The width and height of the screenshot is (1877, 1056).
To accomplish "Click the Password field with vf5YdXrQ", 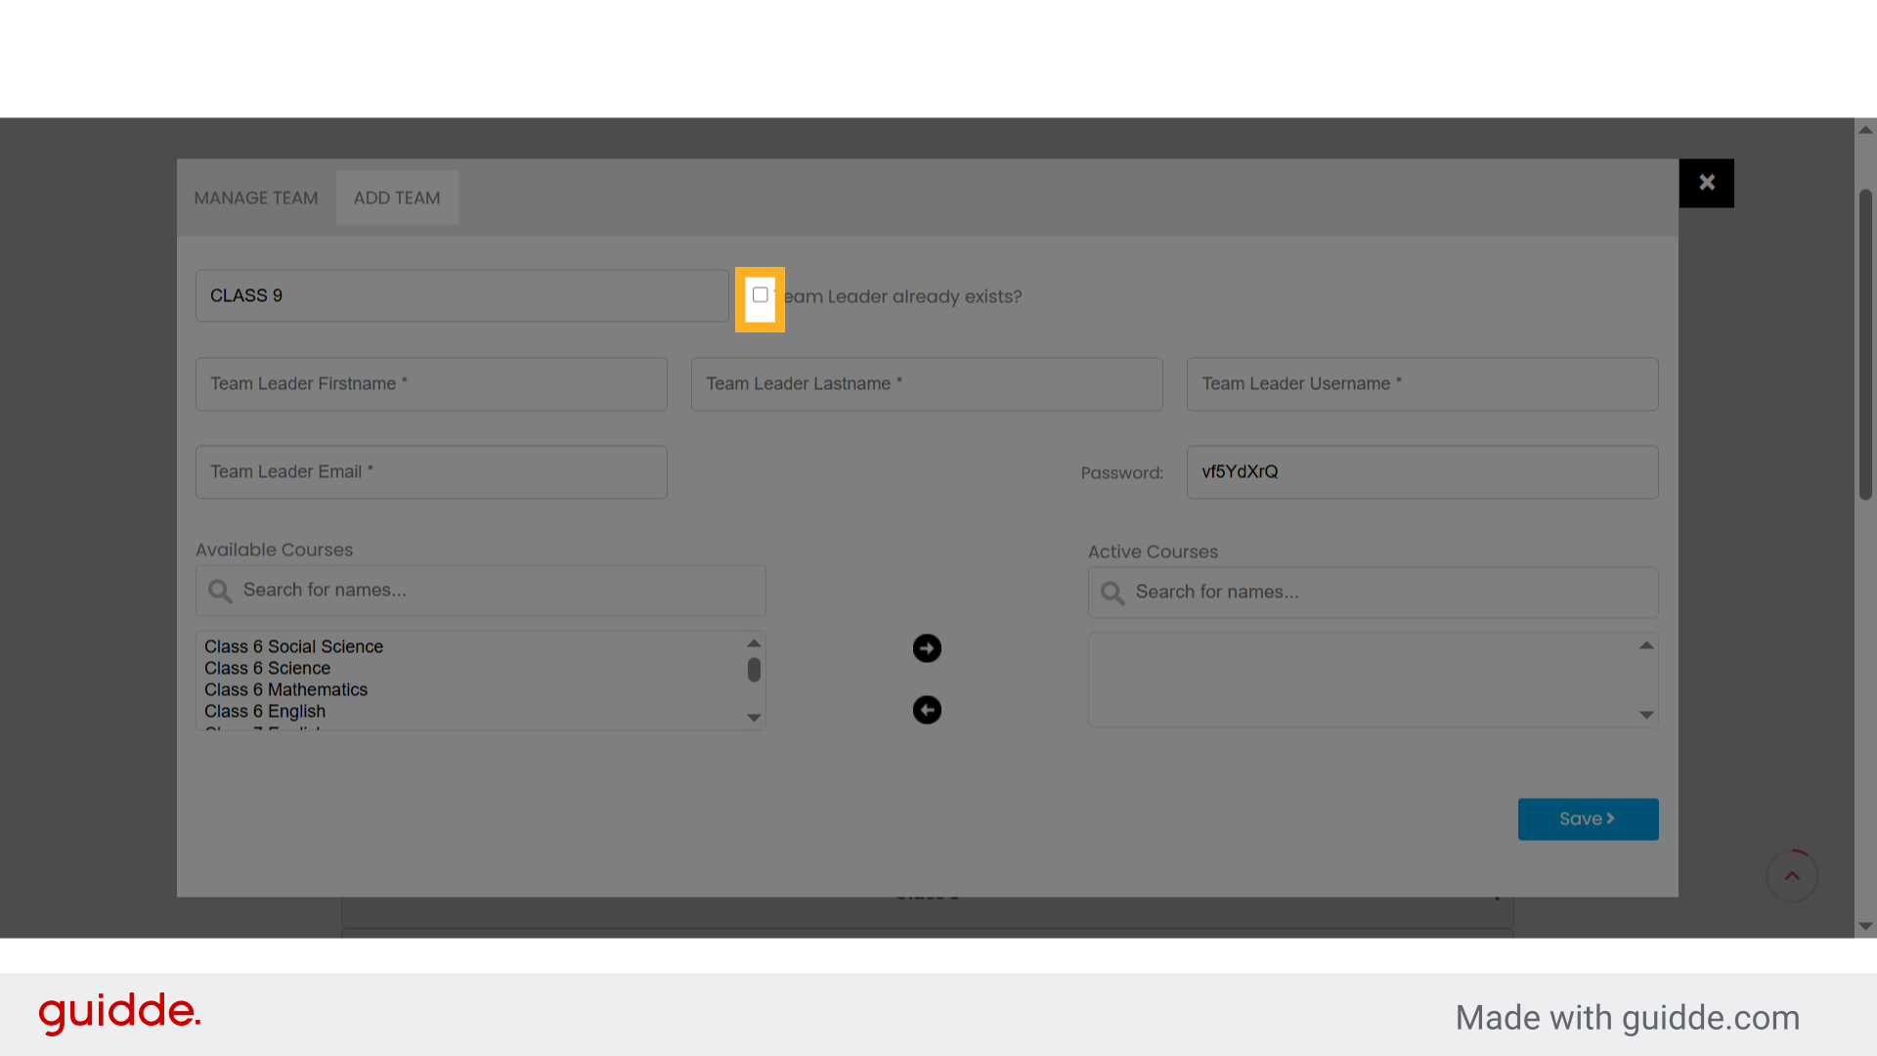I will 1421,472.
